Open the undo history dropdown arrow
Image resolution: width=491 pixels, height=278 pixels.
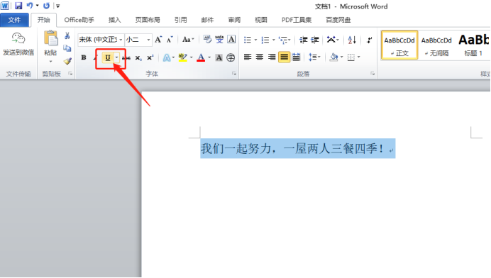coord(38,6)
